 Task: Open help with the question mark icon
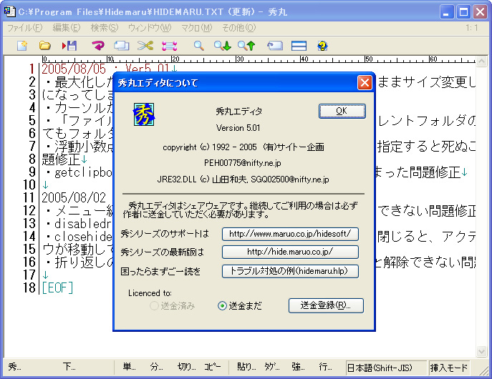[x=322, y=46]
